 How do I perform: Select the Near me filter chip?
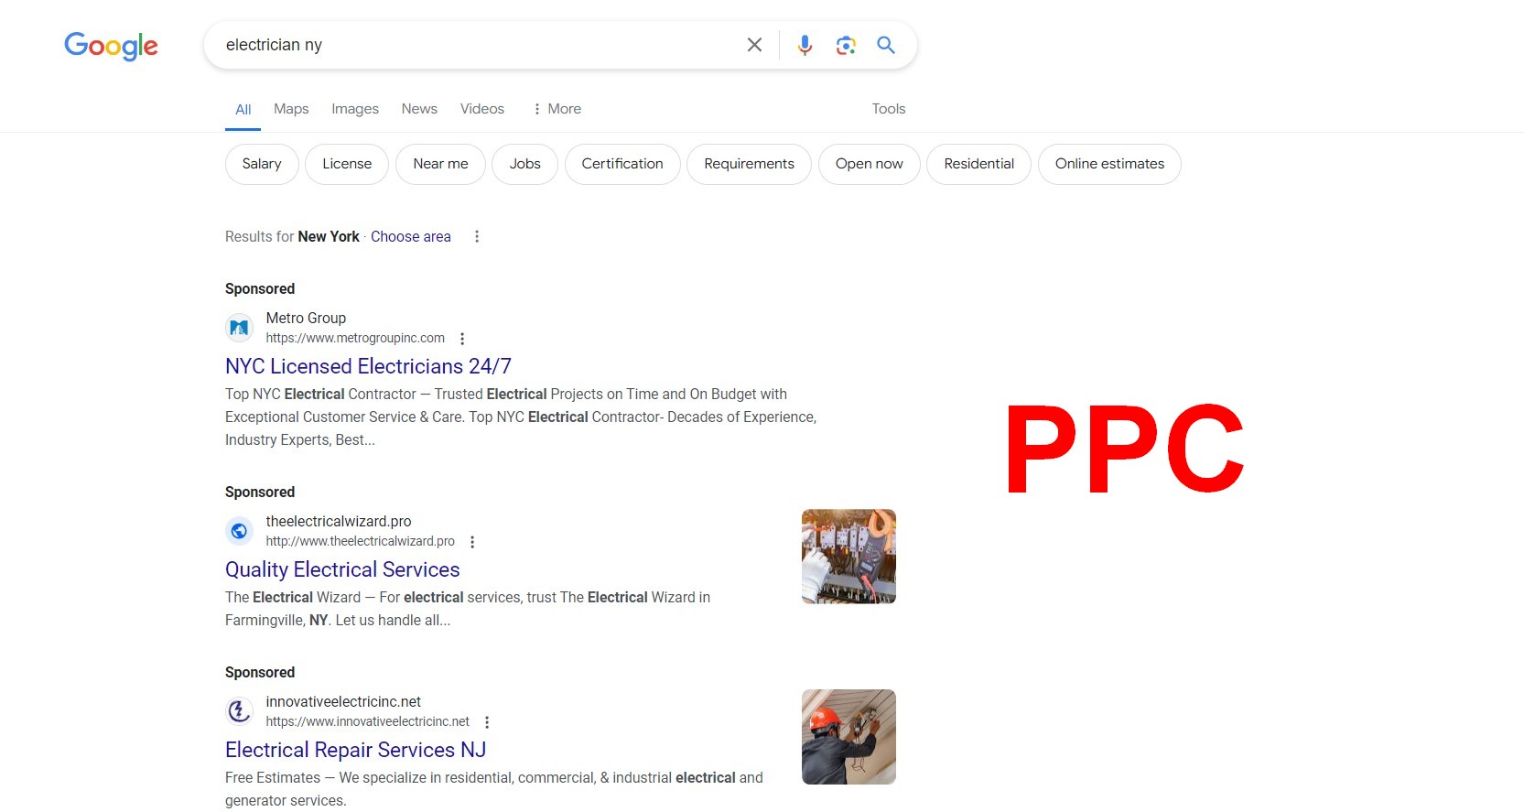pyautogui.click(x=440, y=164)
